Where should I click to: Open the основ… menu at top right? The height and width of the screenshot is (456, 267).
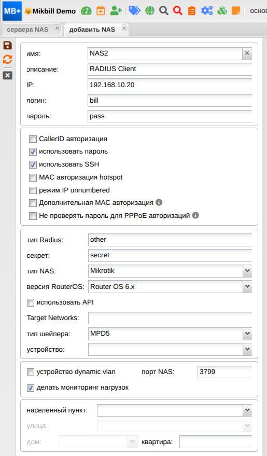point(258,11)
